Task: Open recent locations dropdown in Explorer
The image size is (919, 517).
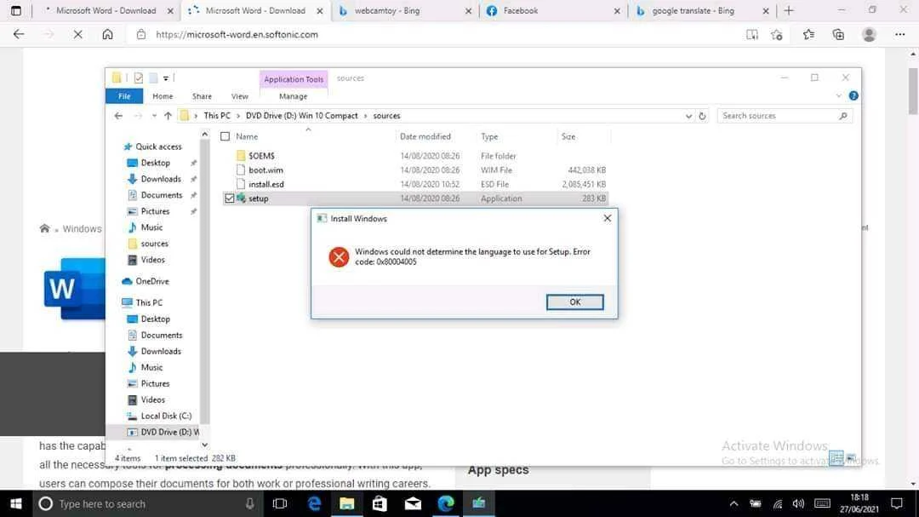Action: [153, 116]
